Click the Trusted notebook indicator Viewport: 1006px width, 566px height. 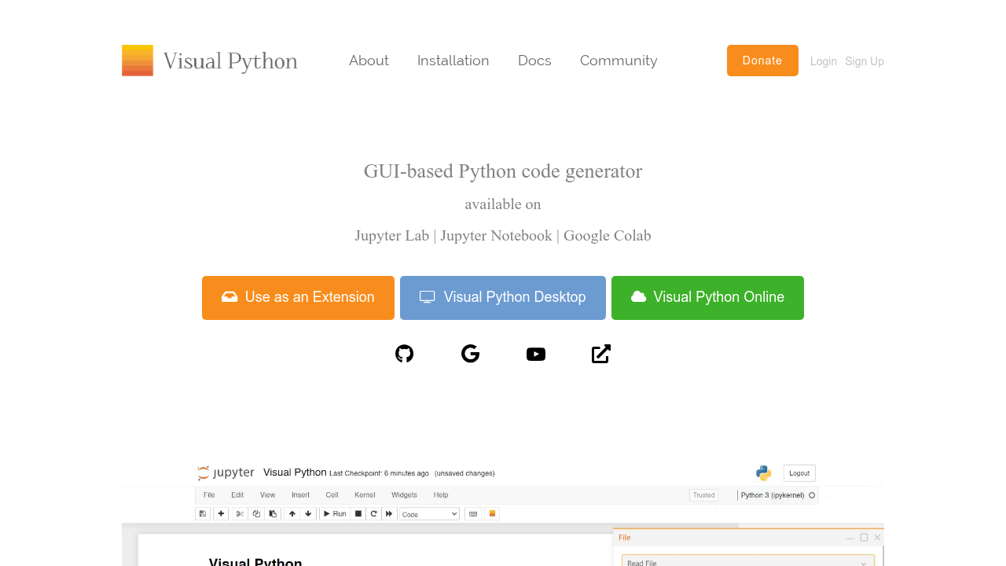(703, 494)
